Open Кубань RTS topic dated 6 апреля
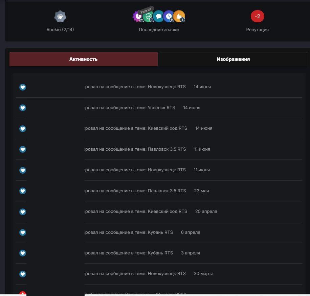Viewport: 310px width, 296px height. 160,232
